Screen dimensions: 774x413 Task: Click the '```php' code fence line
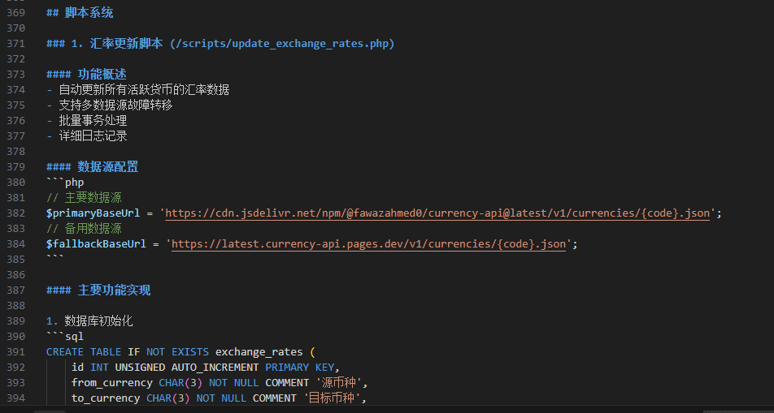65,183
